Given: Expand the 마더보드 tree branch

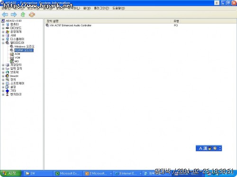Looking at the screenshot, I should pyautogui.click(x=3, y=28).
